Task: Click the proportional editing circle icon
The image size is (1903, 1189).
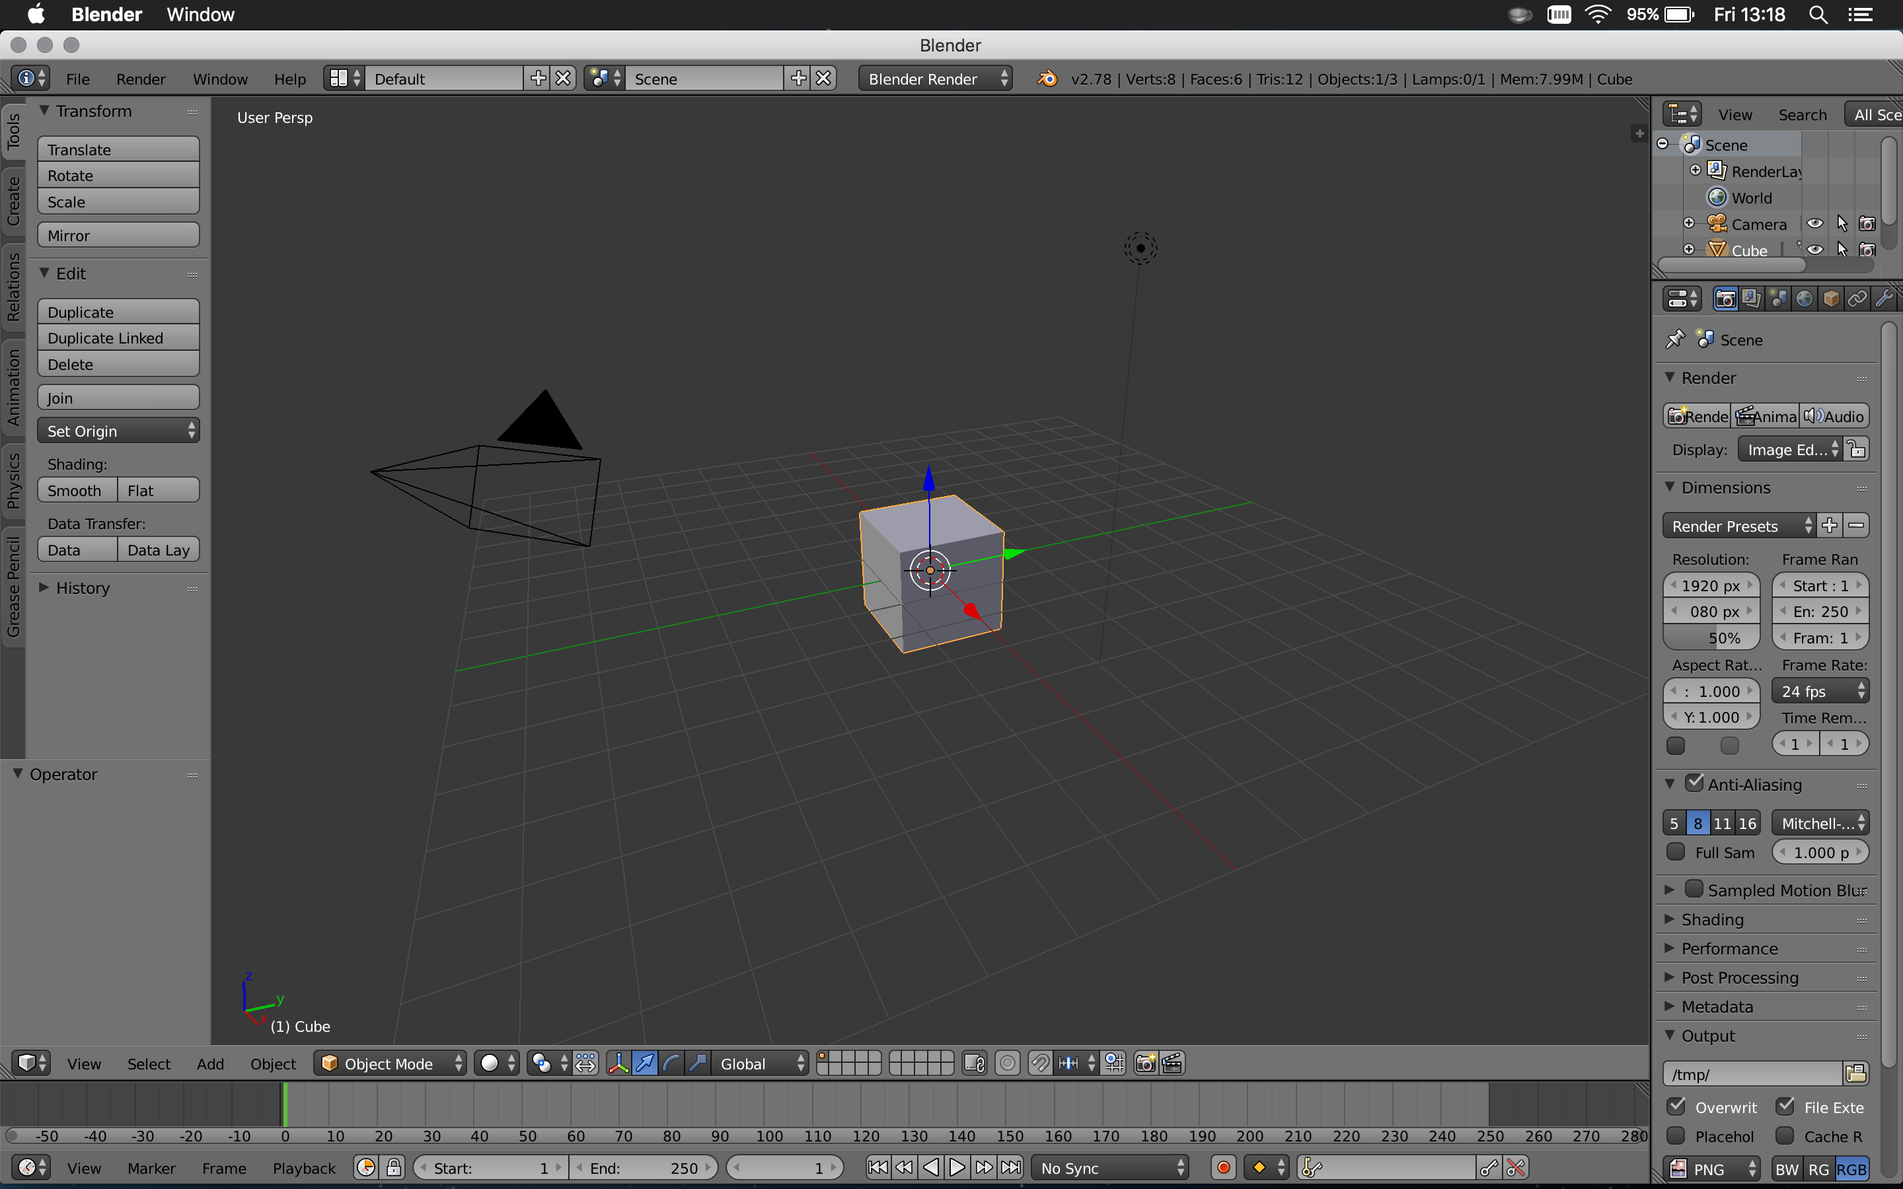Action: click(1007, 1063)
